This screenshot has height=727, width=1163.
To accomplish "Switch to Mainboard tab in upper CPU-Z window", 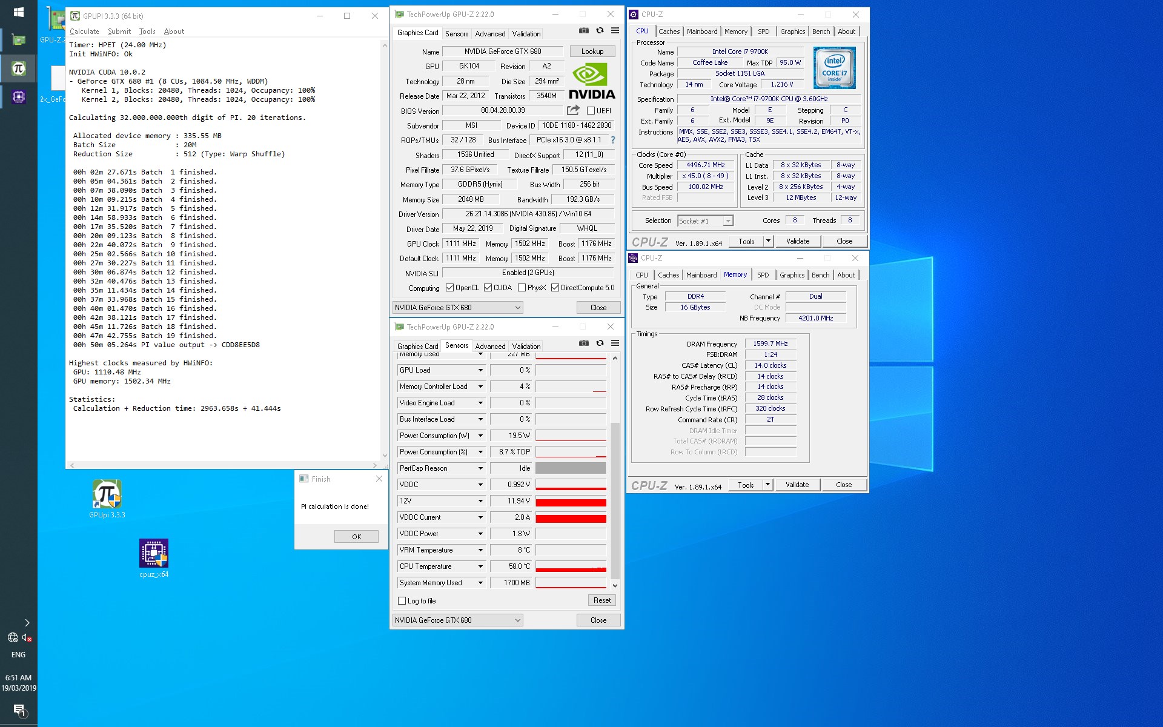I will point(702,32).
